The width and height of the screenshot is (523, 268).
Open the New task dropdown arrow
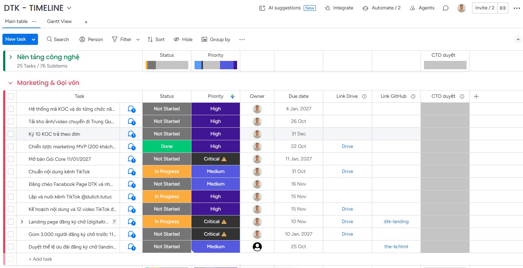click(x=33, y=39)
